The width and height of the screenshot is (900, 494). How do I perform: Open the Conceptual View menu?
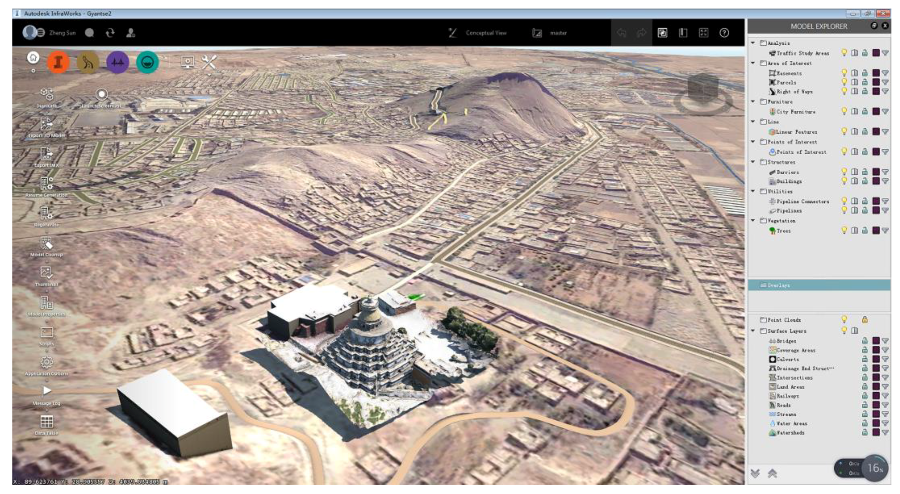point(486,33)
